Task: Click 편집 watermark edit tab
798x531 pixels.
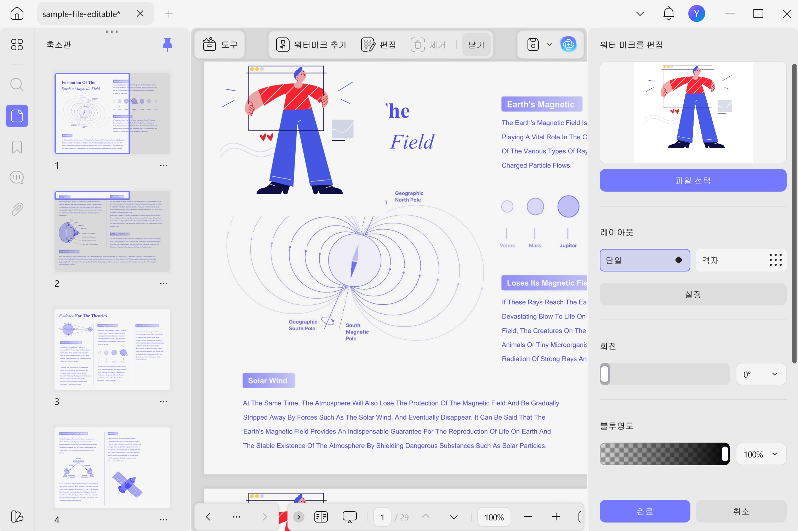Action: (378, 45)
